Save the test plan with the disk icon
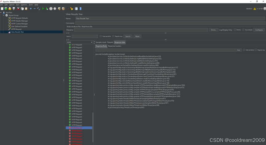 coord(14,9)
